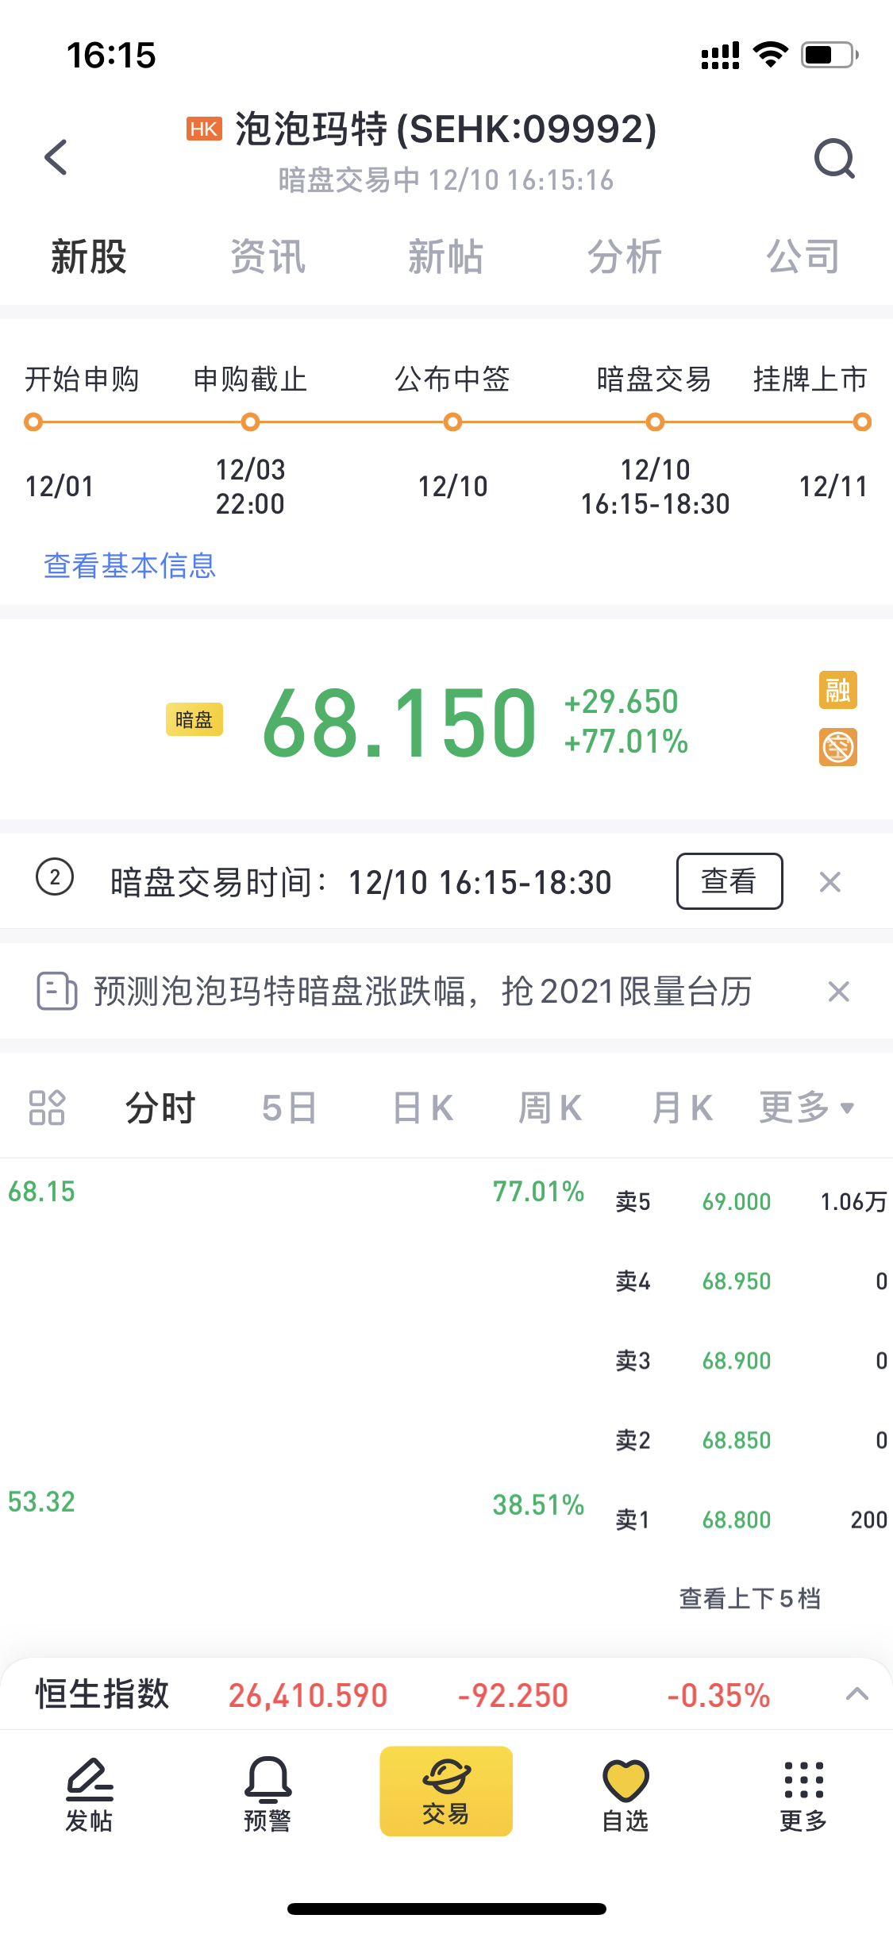Tap 卖4 ask row at 68.950
Image resolution: width=893 pixels, height=1934 pixels.
pyautogui.click(x=751, y=1281)
